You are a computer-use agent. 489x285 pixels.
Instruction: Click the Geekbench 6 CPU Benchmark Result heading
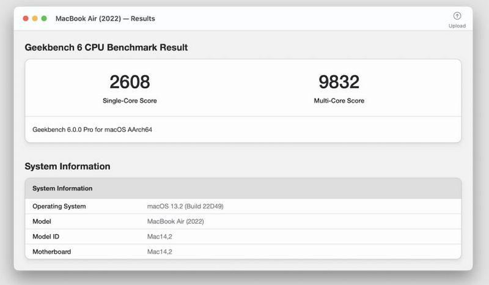106,48
